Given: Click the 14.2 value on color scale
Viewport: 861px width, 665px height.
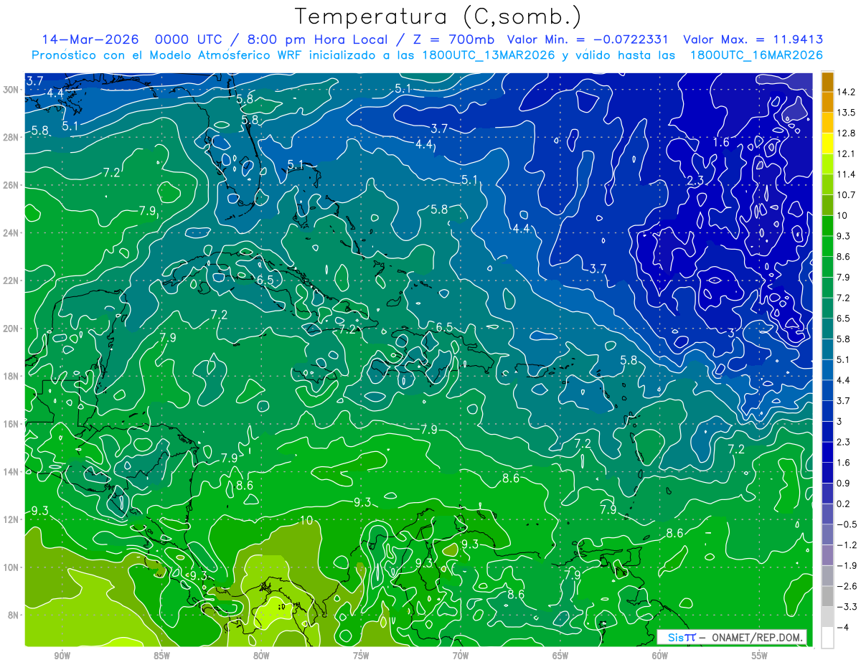Looking at the screenshot, I should click(x=847, y=92).
